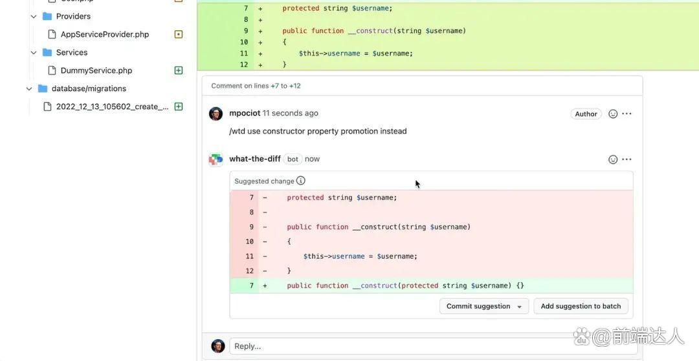699x361 pixels.
Task: Click the what-the-diff bot avatar
Action: pos(216,160)
